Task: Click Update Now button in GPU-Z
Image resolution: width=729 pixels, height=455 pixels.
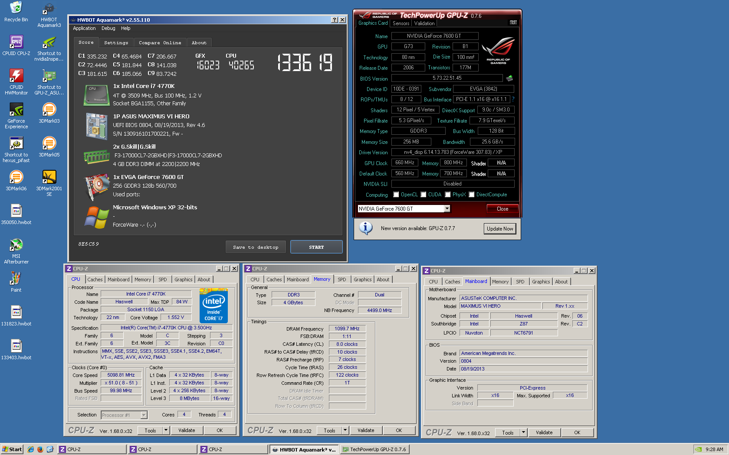Action: tap(500, 229)
